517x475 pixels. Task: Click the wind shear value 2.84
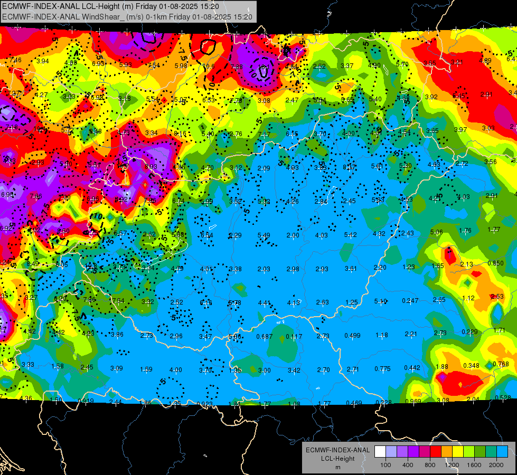tap(321, 202)
